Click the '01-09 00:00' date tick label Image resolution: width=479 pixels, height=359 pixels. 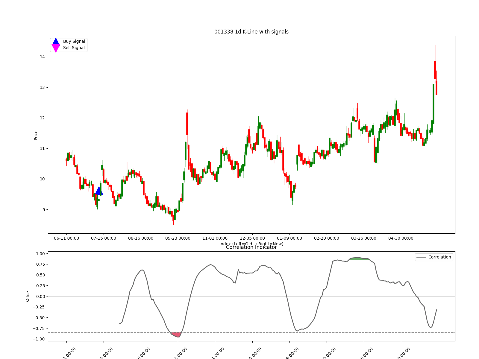(x=289, y=238)
